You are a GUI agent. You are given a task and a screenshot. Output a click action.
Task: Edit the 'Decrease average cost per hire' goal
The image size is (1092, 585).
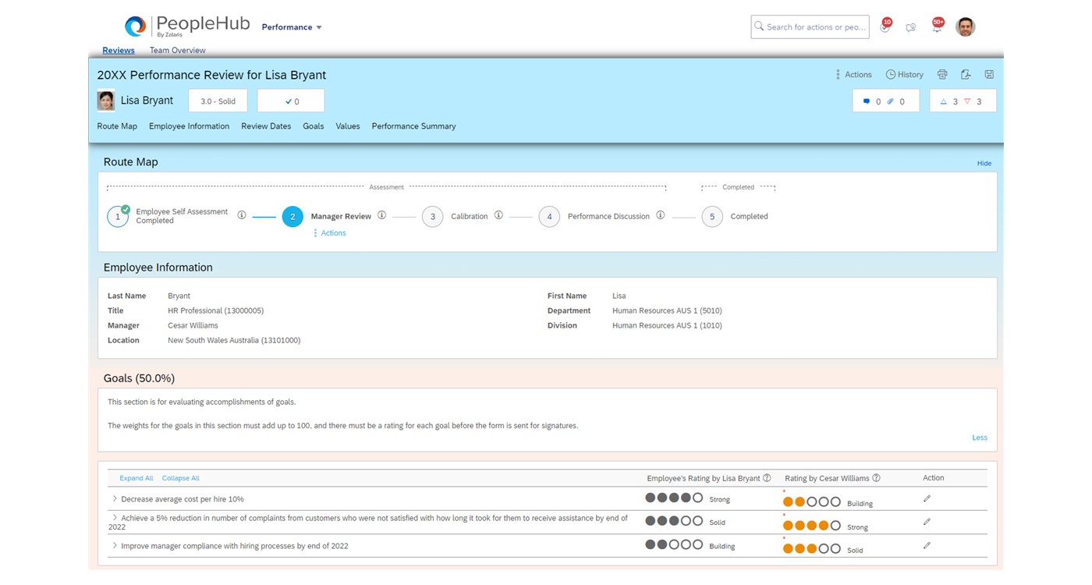(927, 499)
